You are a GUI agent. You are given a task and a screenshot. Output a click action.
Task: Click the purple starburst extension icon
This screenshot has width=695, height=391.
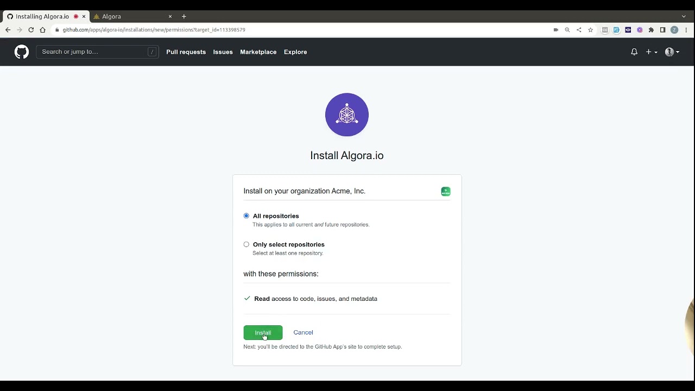click(x=640, y=30)
